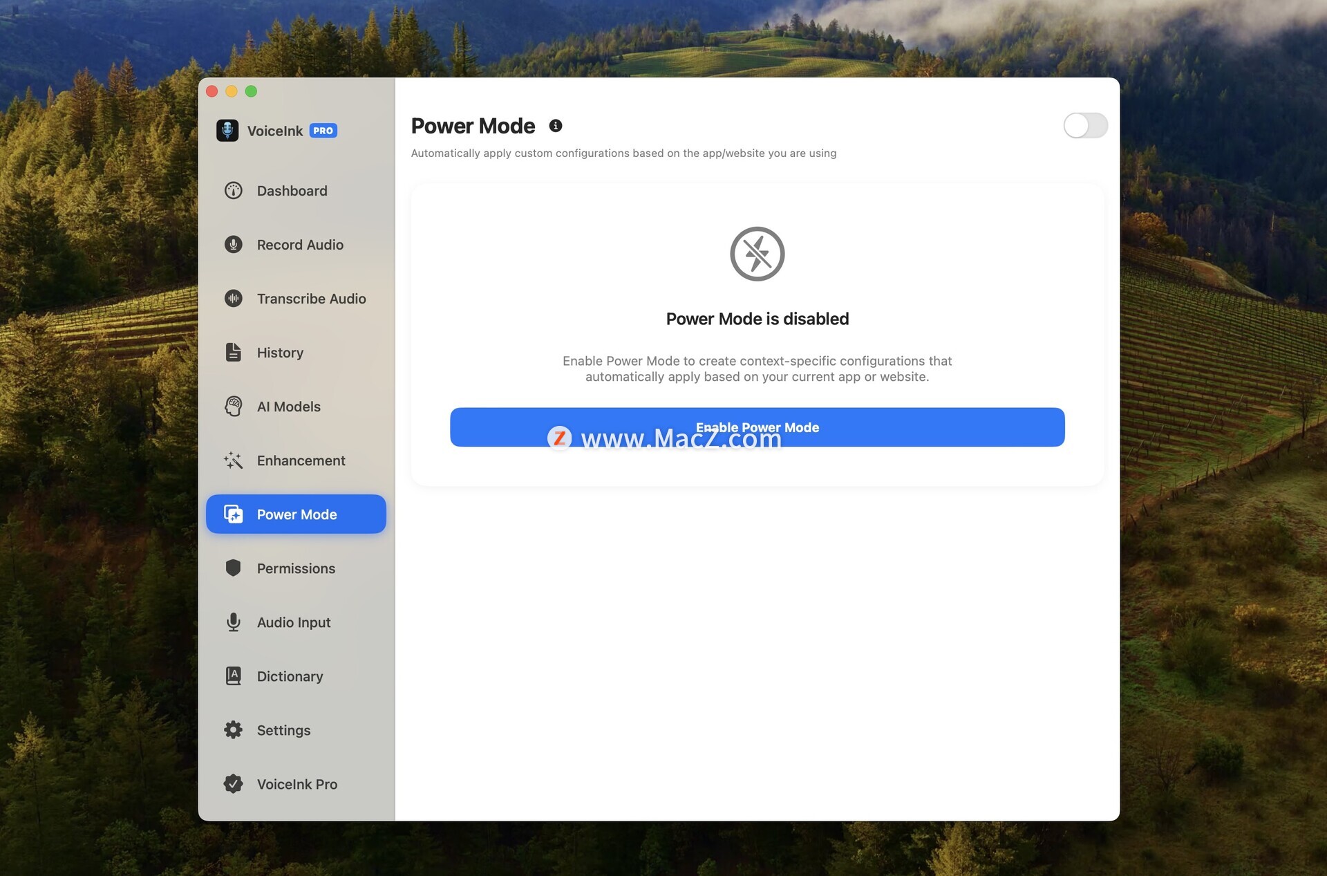Go to the Audio Input section

click(x=296, y=622)
